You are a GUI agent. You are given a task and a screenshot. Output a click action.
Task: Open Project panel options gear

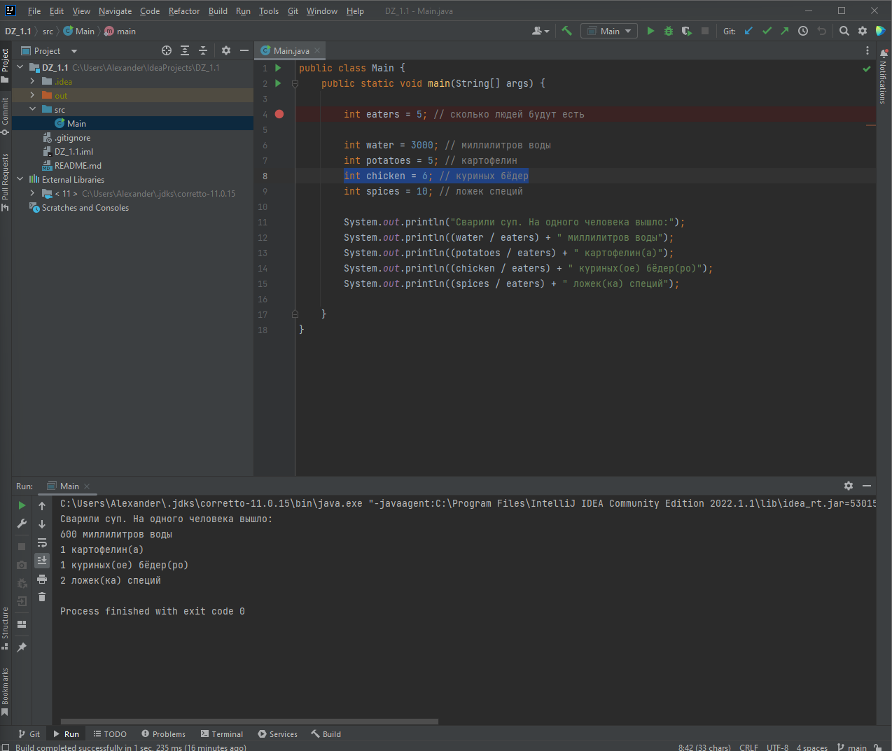(x=225, y=50)
